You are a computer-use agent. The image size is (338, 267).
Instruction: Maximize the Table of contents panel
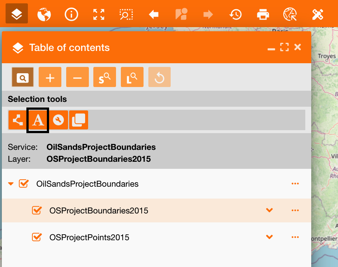(x=284, y=47)
